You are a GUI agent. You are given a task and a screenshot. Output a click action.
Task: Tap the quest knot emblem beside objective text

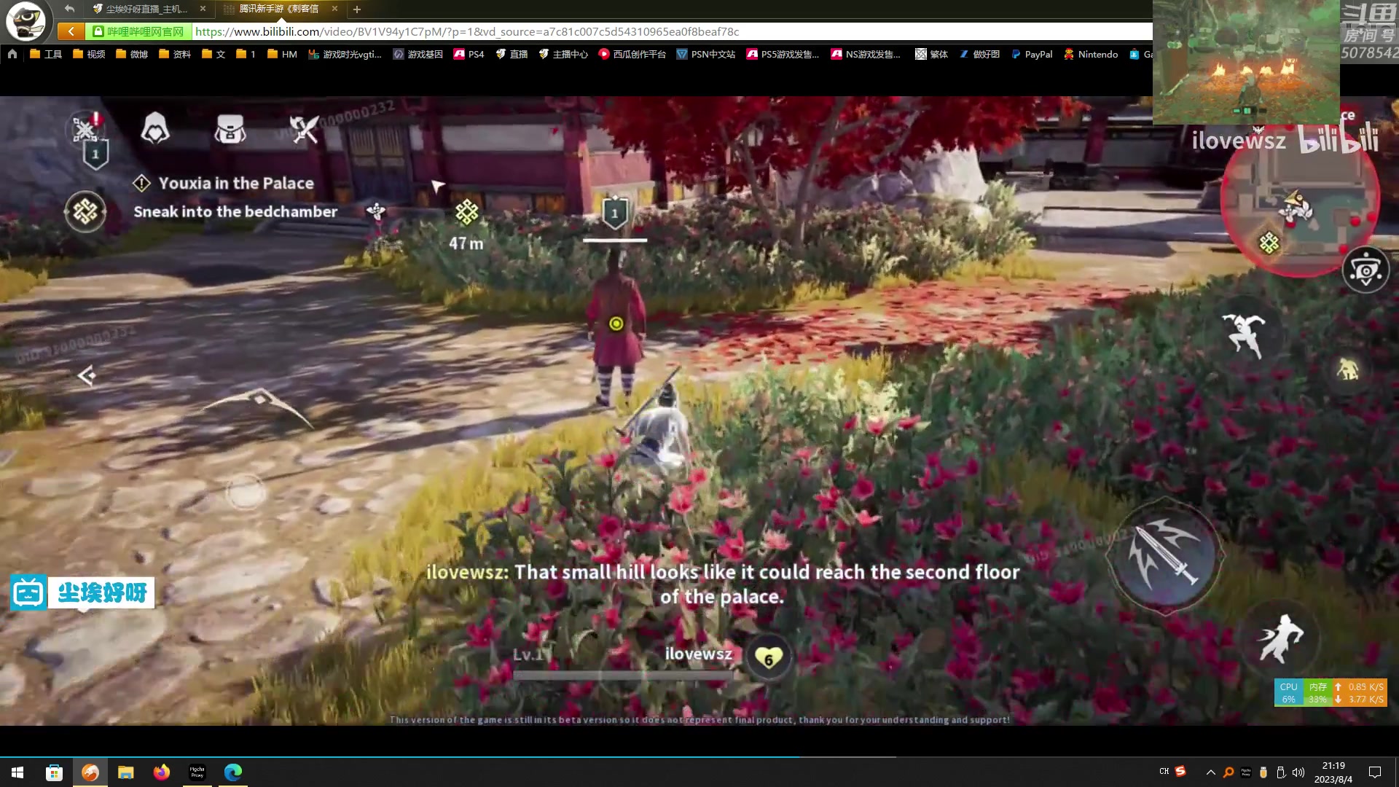(x=85, y=212)
